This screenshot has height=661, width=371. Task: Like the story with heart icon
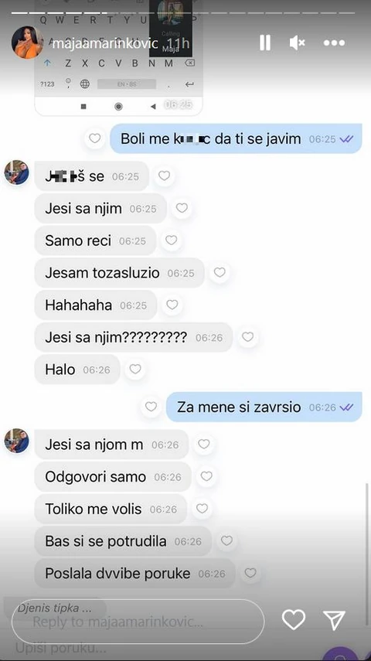294,620
